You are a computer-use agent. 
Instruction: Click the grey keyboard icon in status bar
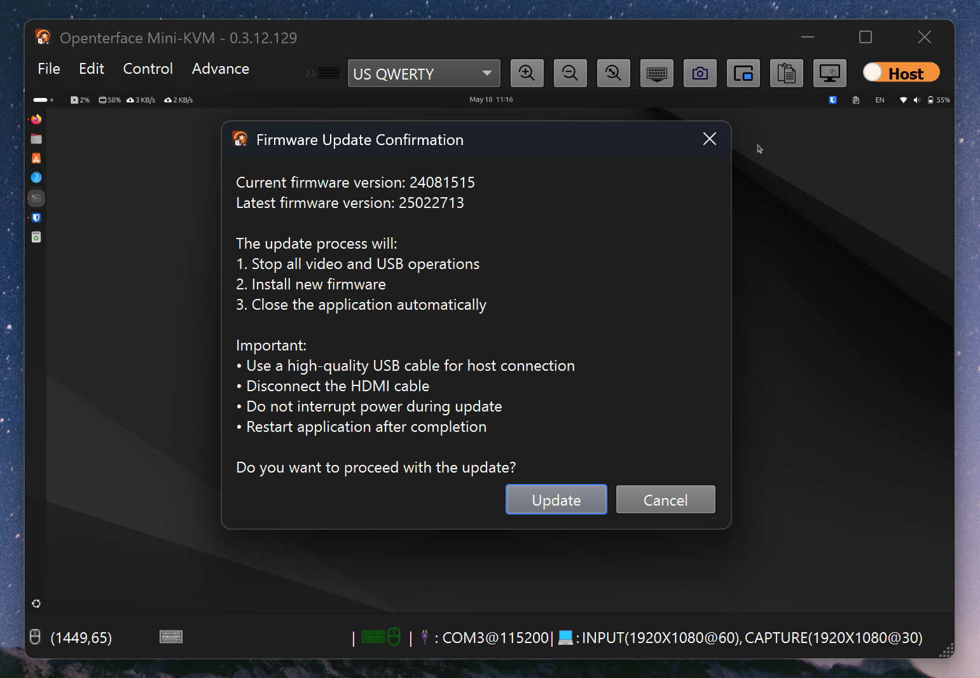[171, 637]
